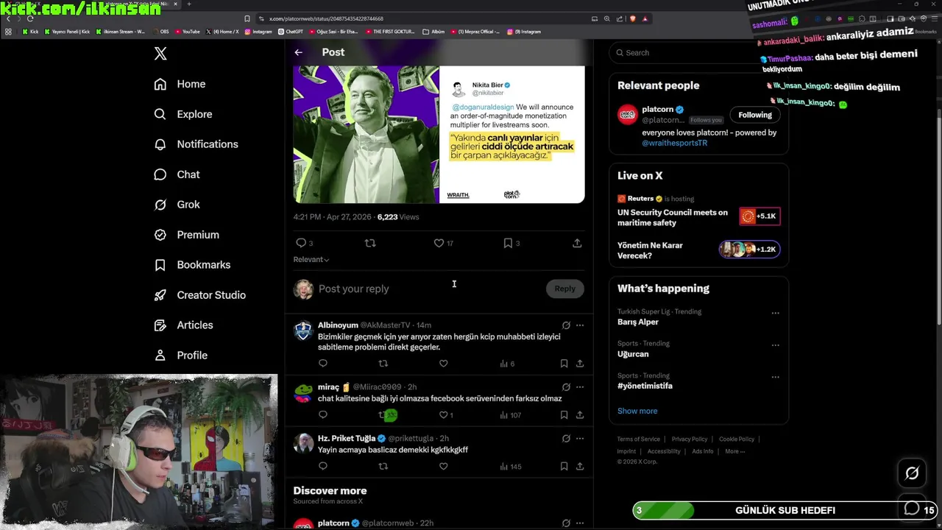
Task: Expand the More footer menu
Action: [734, 451]
